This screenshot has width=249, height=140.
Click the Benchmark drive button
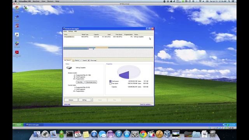pos(91,82)
